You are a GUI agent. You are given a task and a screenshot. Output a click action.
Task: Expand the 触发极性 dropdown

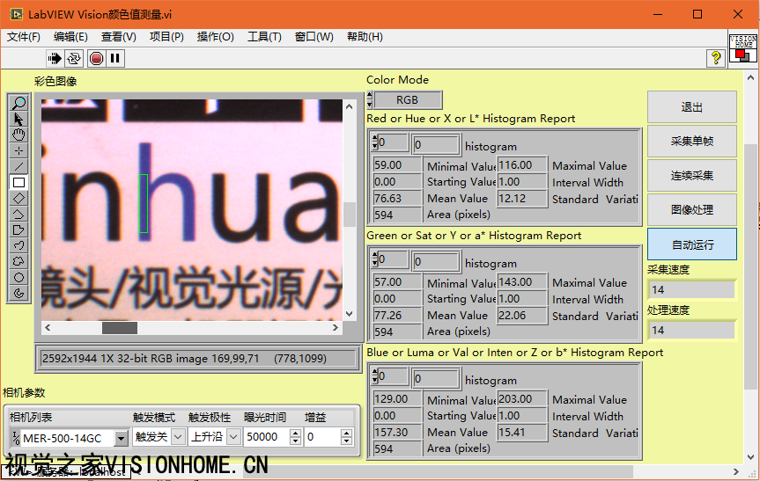click(233, 437)
